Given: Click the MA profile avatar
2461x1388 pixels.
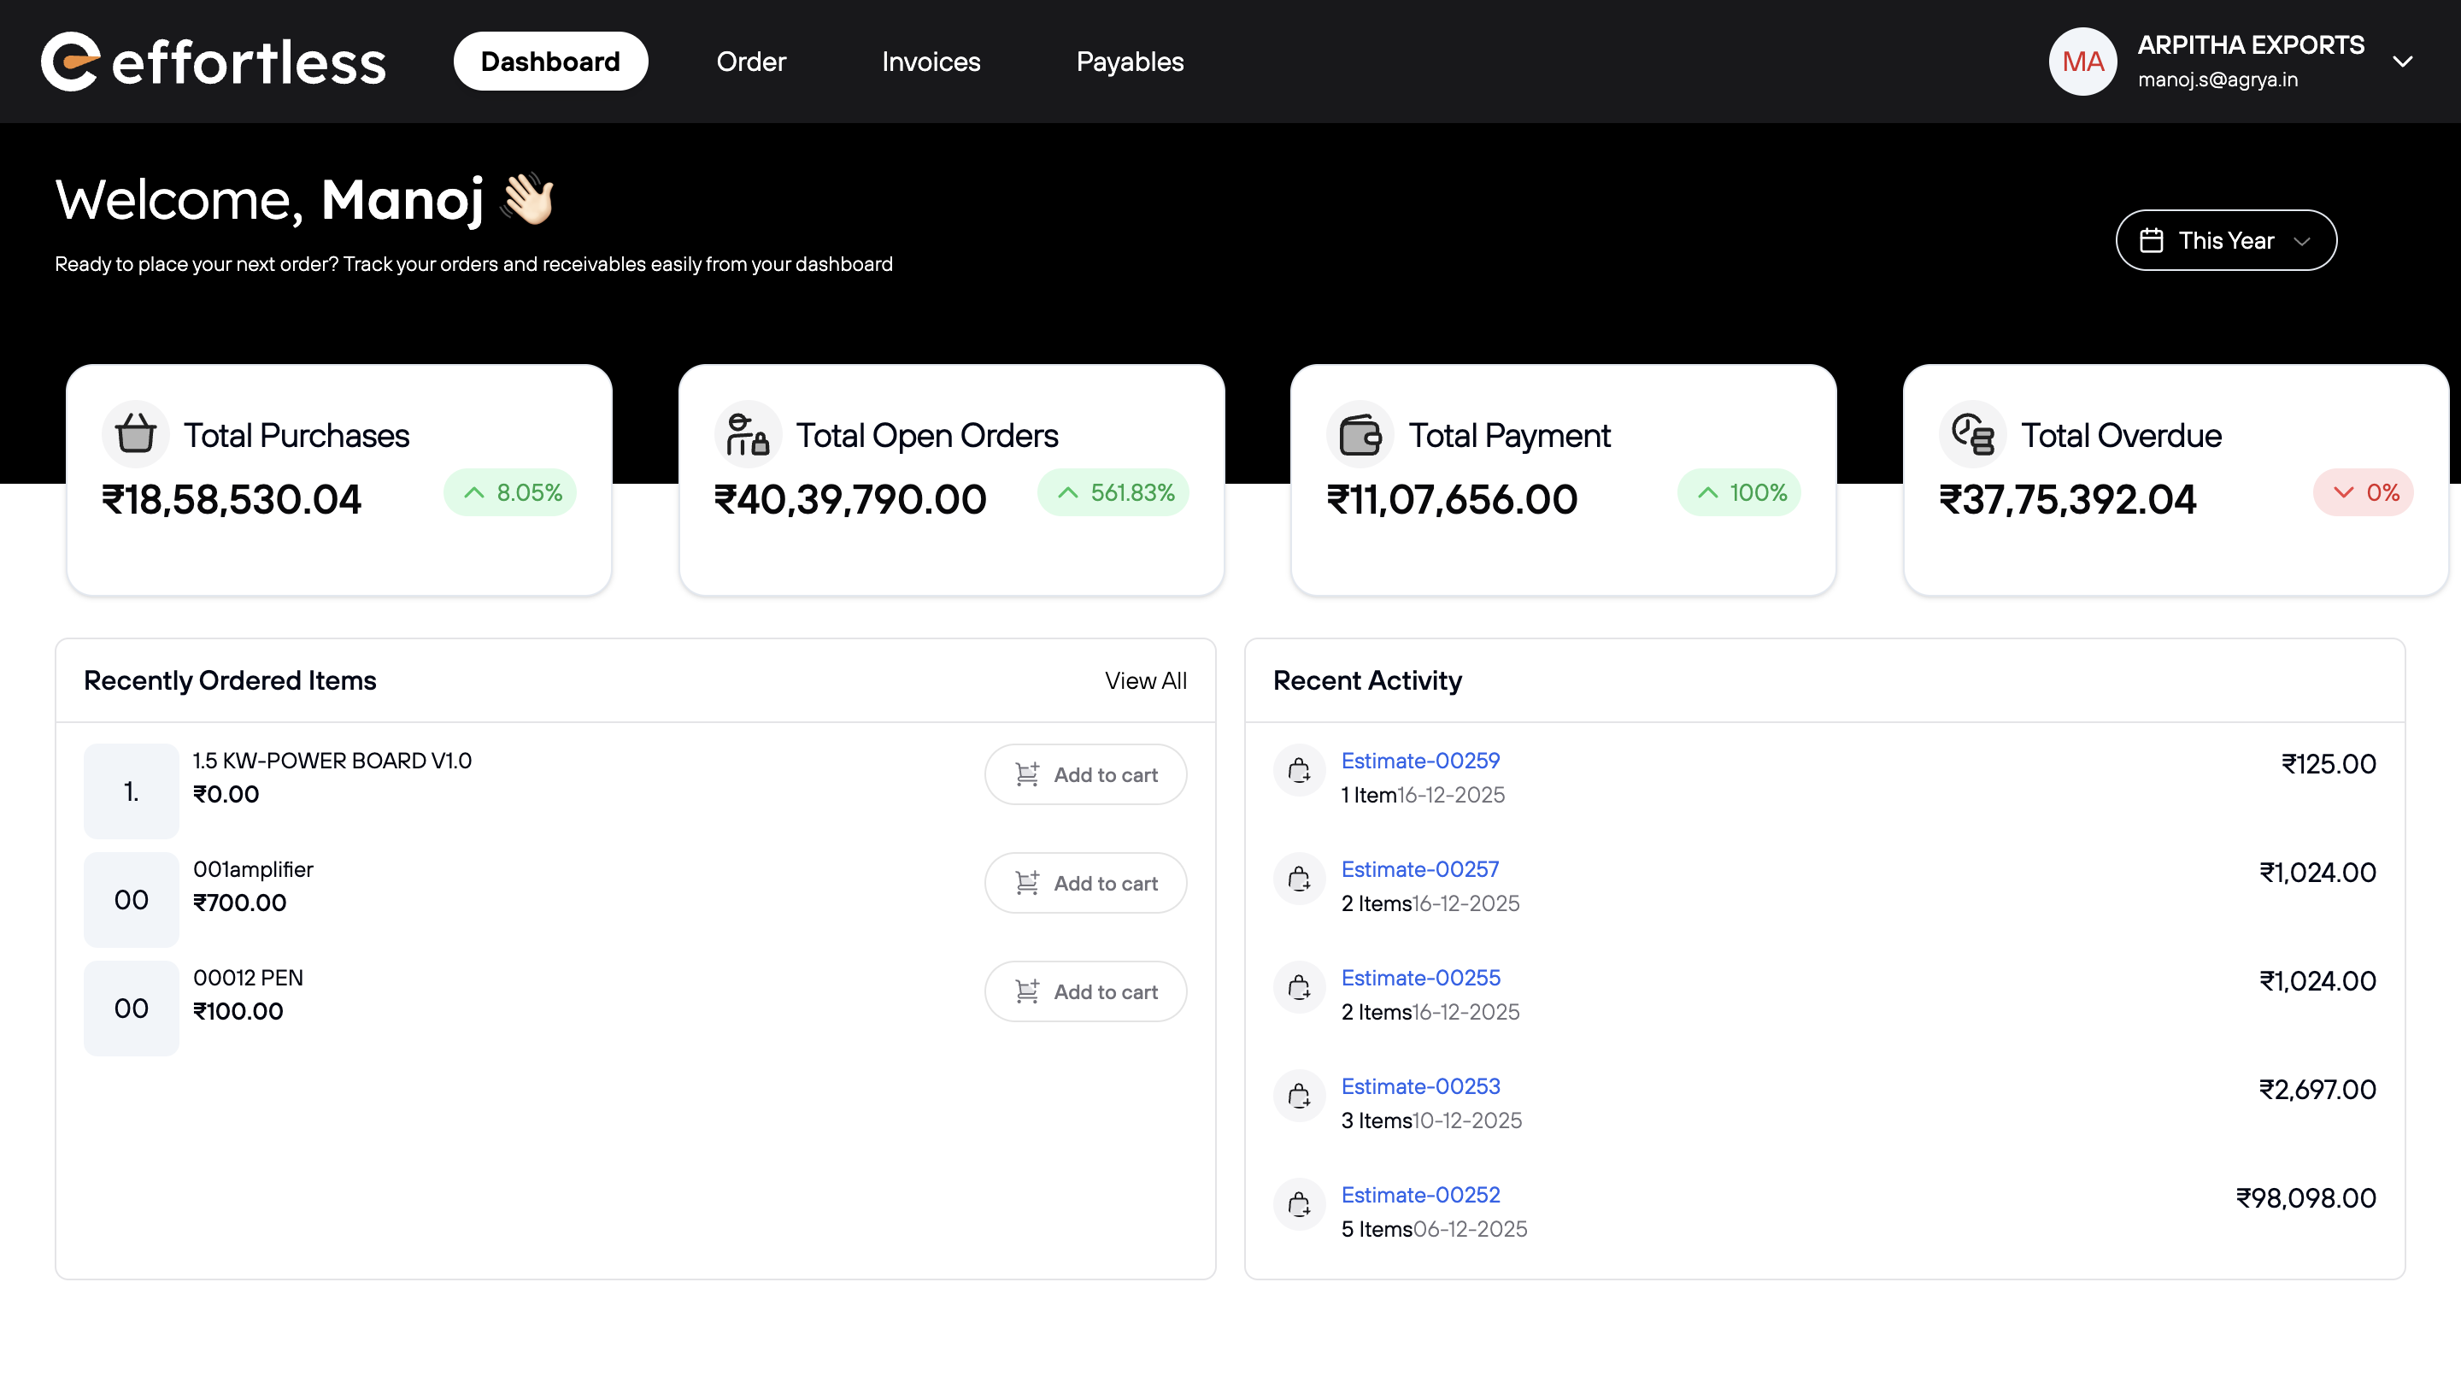Looking at the screenshot, I should tap(2082, 62).
